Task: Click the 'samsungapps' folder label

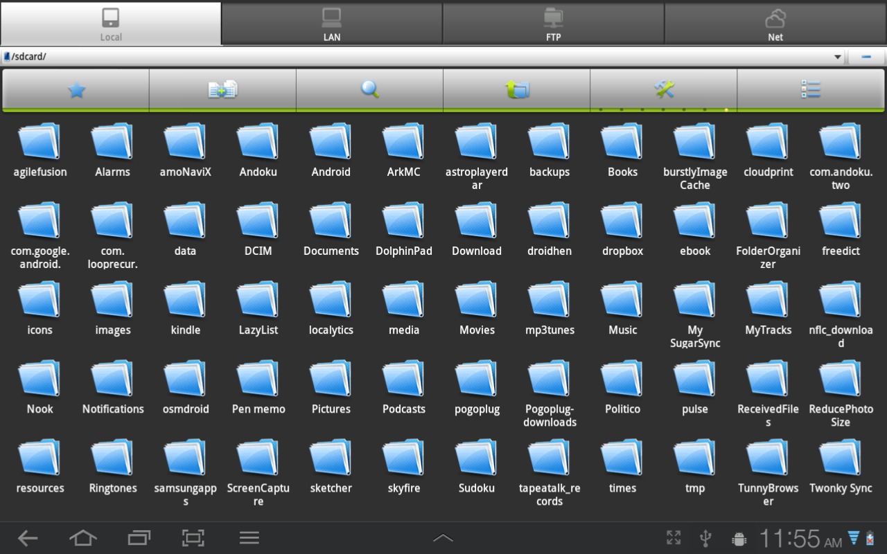Action: pos(186,494)
